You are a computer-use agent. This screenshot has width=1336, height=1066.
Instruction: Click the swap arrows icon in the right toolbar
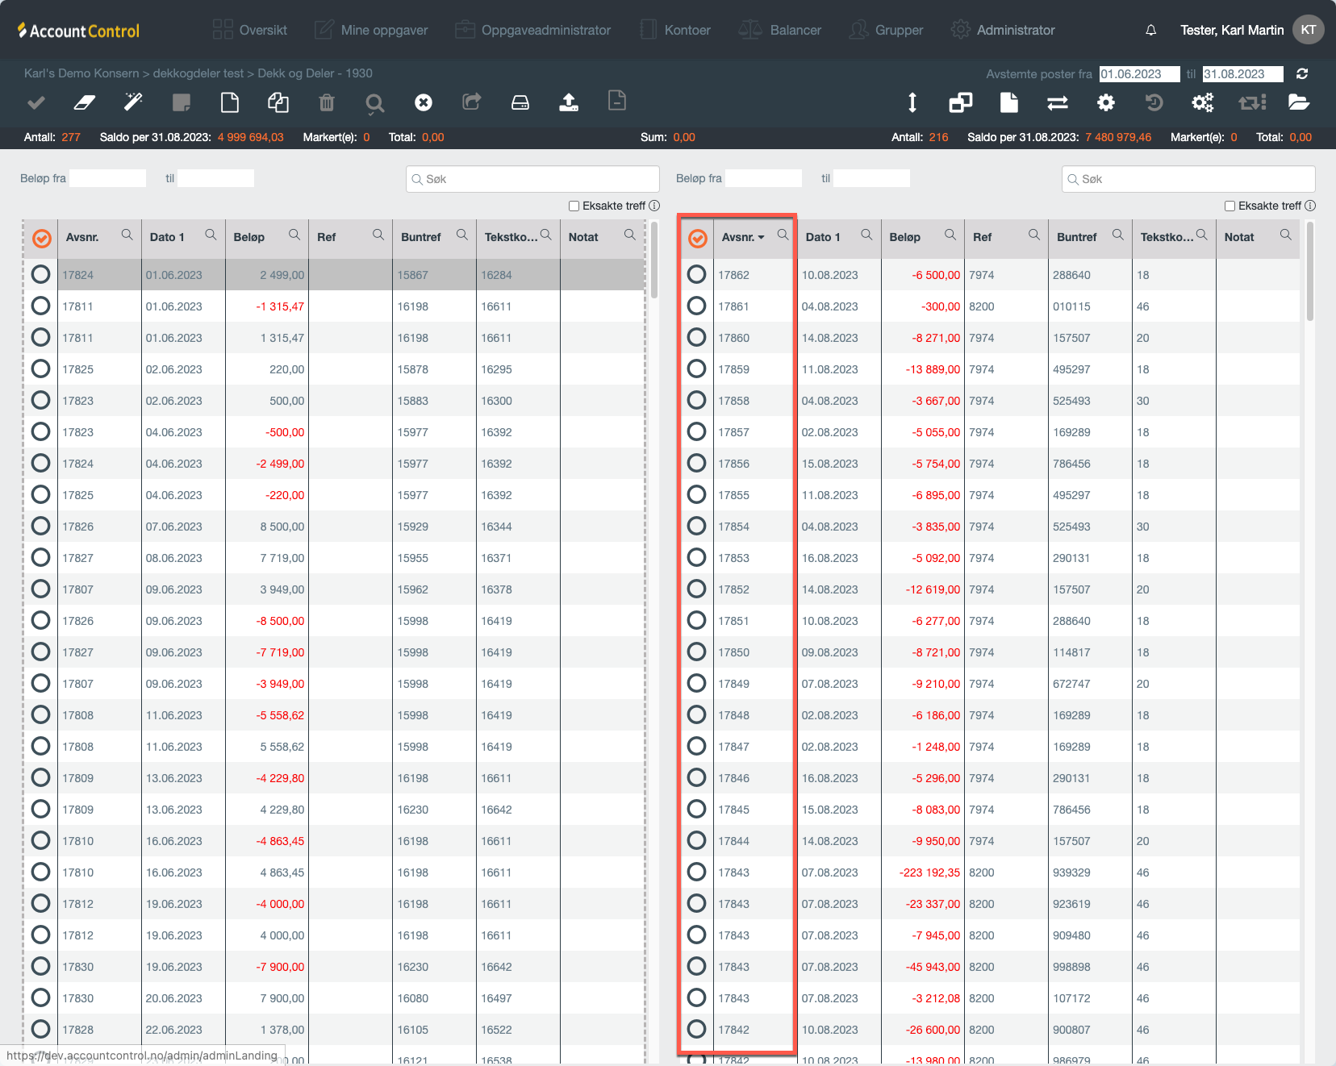1058,102
